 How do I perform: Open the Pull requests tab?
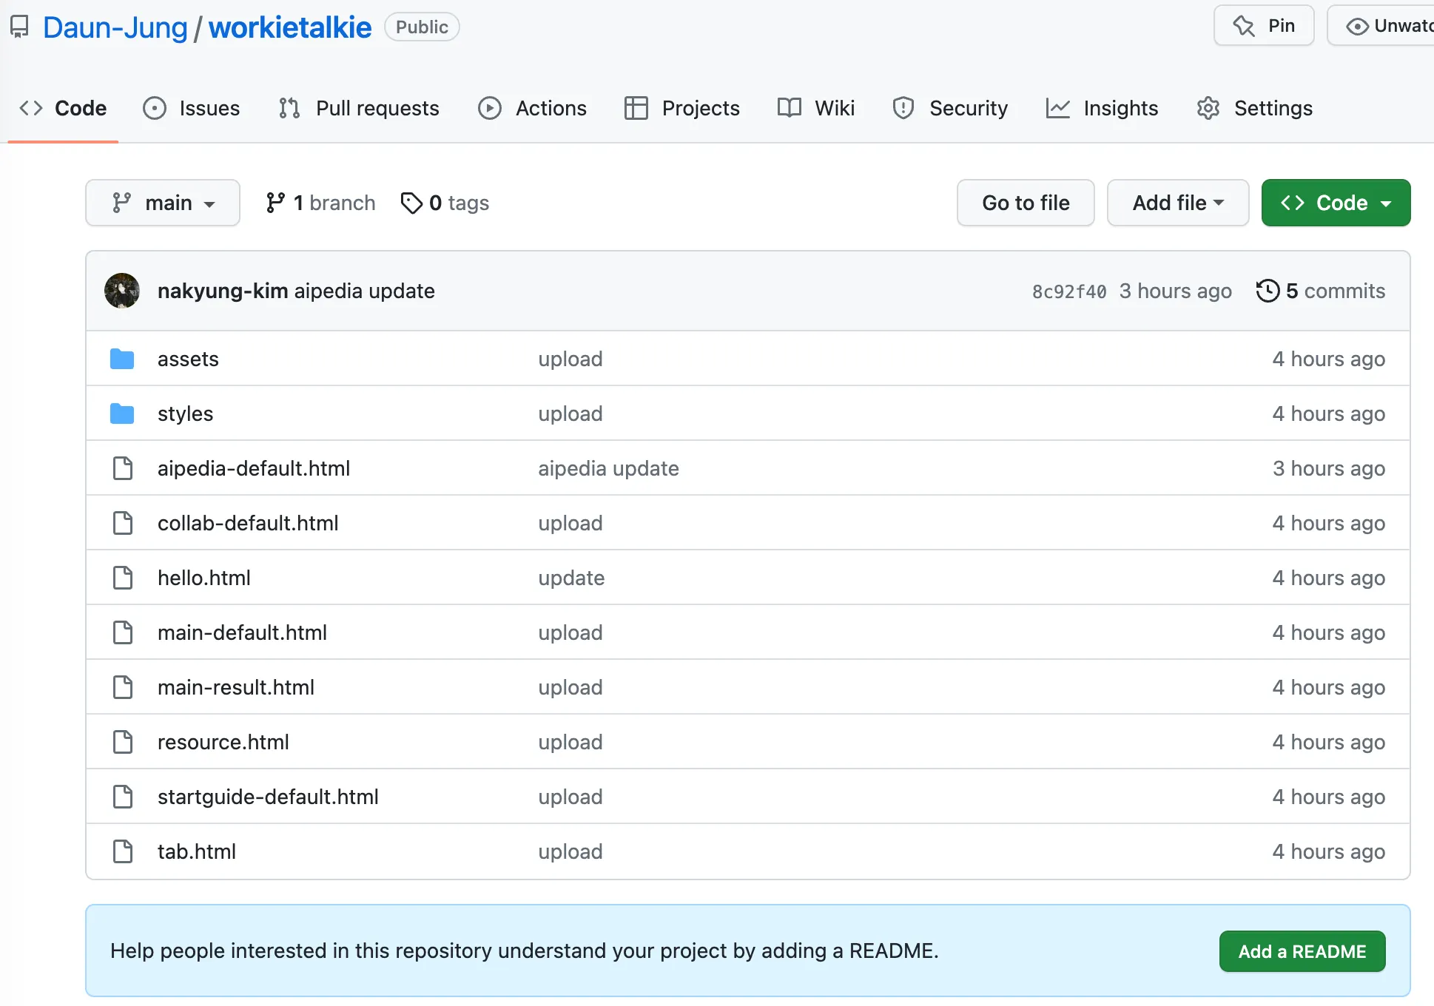click(359, 108)
